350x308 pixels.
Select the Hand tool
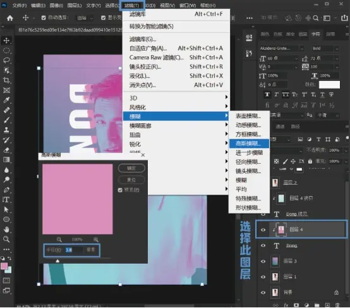(x=6, y=230)
